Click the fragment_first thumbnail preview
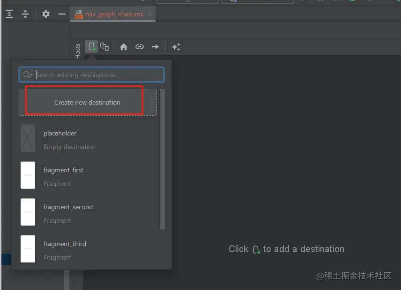The height and width of the screenshot is (290, 401). pyautogui.click(x=28, y=175)
